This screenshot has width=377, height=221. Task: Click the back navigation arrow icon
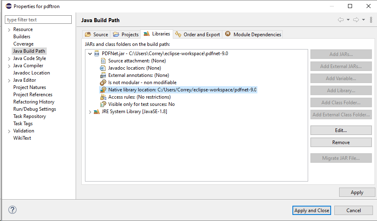coord(341,20)
